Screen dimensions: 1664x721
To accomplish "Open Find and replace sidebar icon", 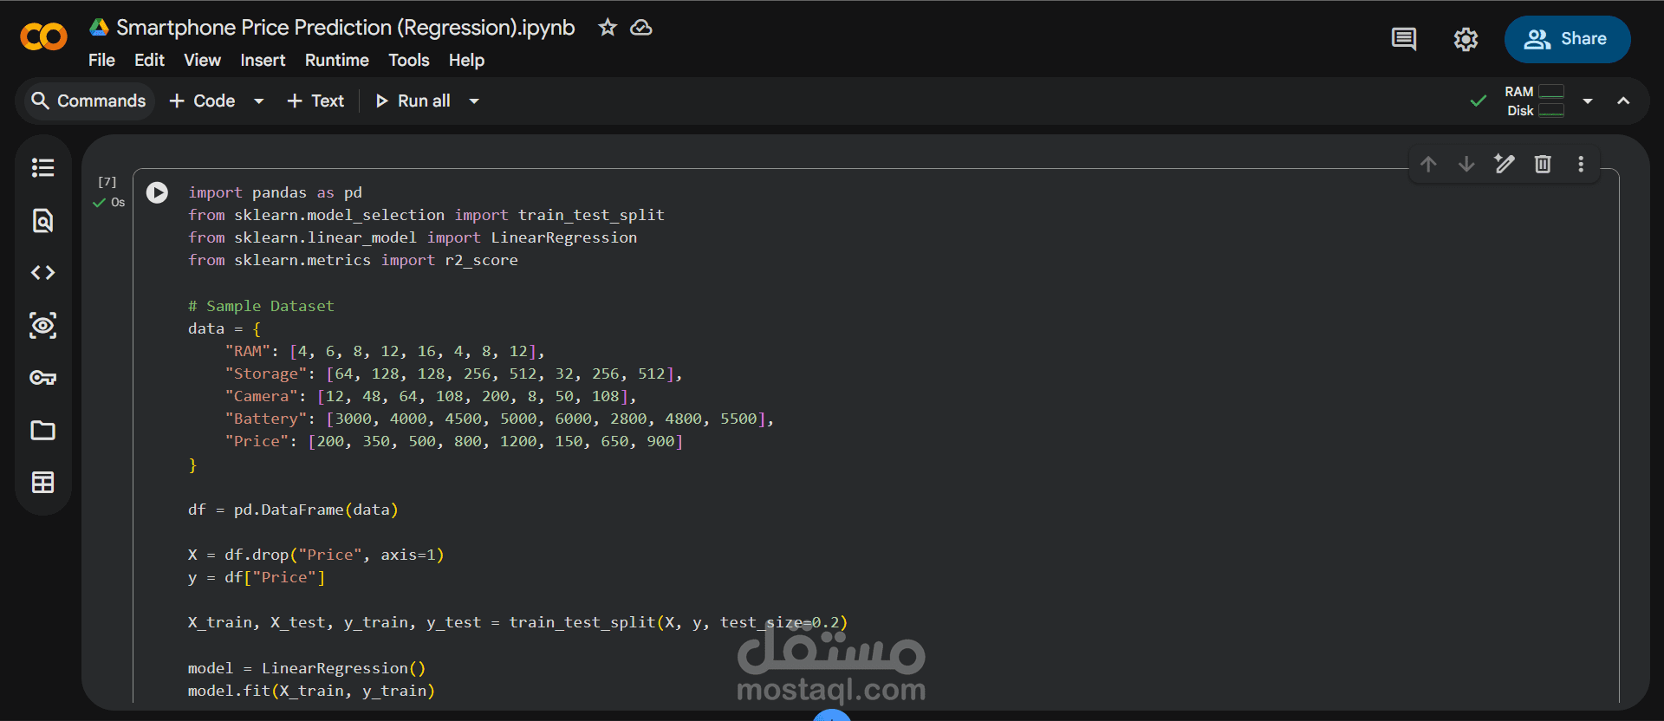I will tap(42, 220).
